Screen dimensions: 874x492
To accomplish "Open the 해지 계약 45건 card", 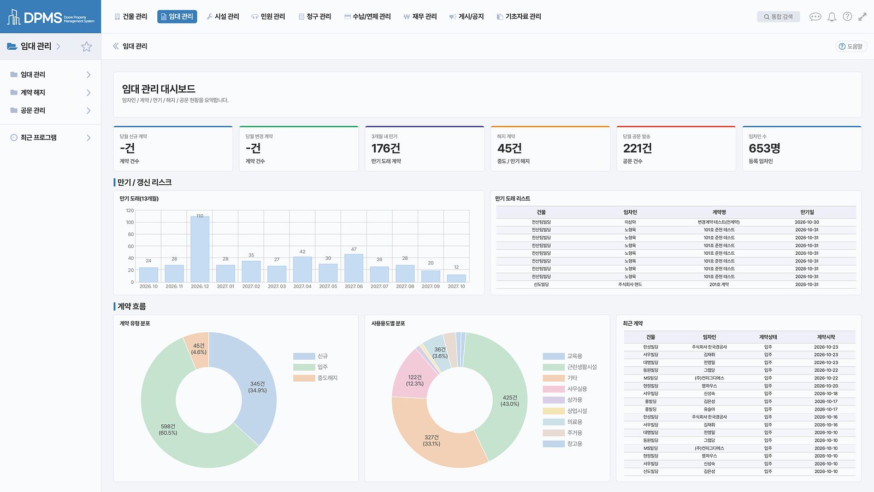I will (550, 149).
